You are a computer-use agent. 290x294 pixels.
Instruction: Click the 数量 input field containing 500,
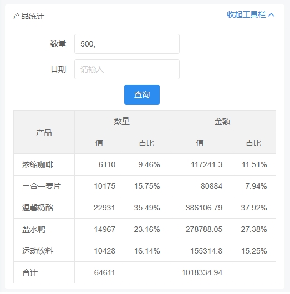[127, 44]
